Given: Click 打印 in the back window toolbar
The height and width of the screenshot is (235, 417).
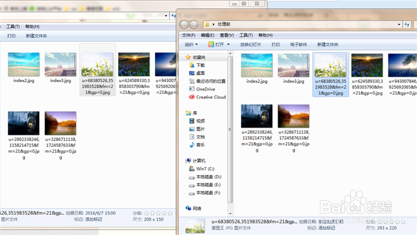Looking at the screenshot, I should point(11,36).
